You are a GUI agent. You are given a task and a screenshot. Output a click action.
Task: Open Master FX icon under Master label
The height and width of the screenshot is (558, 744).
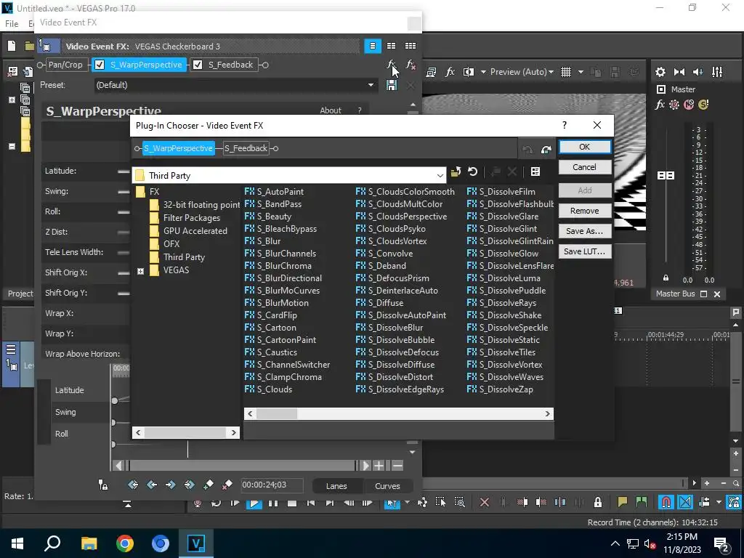tap(660, 105)
